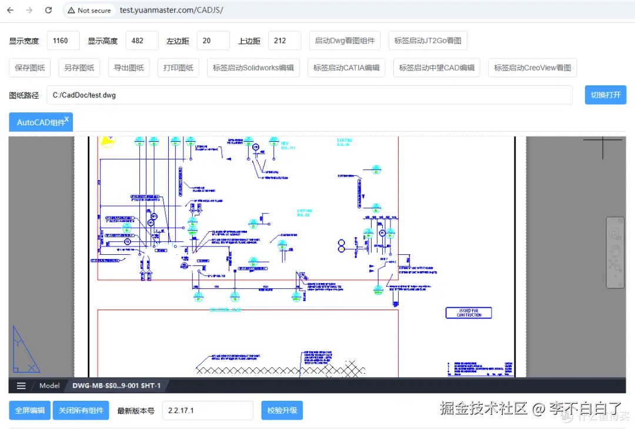Select the DWG-MB-SS0...9-001 SHT-1 sheet tab
The height and width of the screenshot is (429, 635).
point(115,385)
